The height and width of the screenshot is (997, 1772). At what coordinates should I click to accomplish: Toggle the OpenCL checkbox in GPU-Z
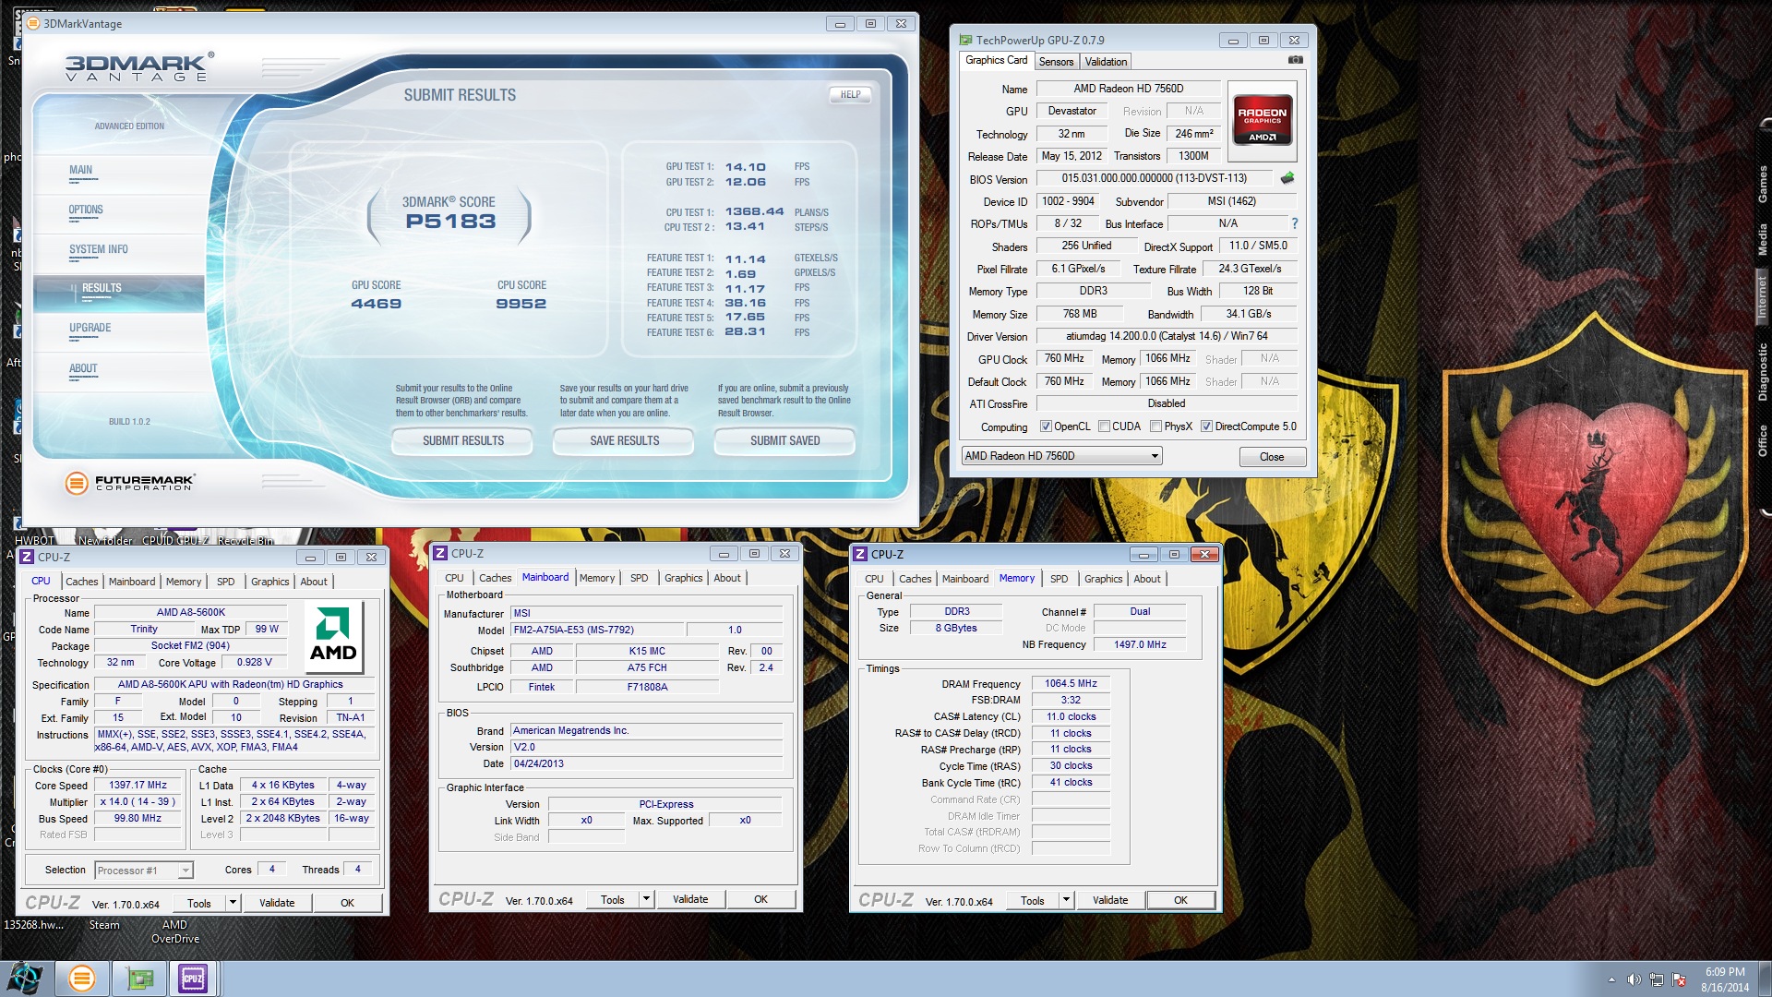[1046, 426]
